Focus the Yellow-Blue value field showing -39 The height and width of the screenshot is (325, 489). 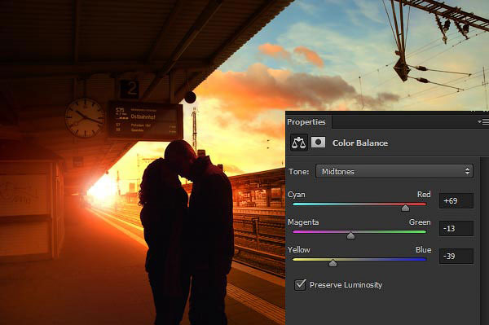[456, 256]
